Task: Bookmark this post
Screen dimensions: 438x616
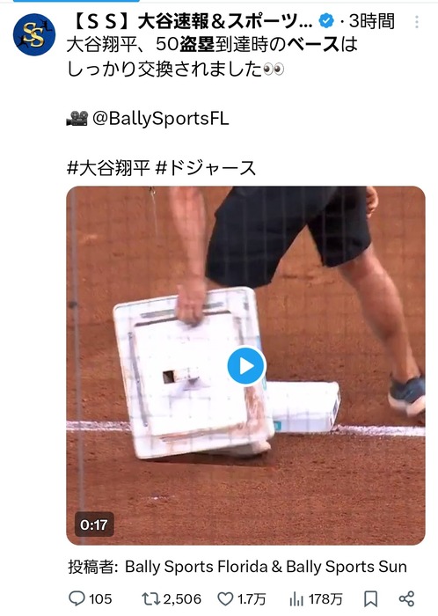Action: [x=370, y=598]
